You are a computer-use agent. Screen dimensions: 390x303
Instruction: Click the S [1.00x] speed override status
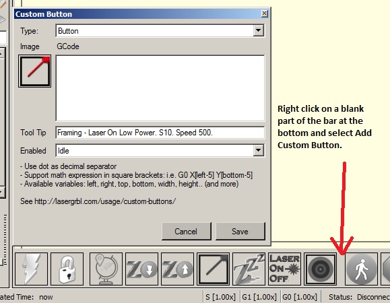[221, 297]
